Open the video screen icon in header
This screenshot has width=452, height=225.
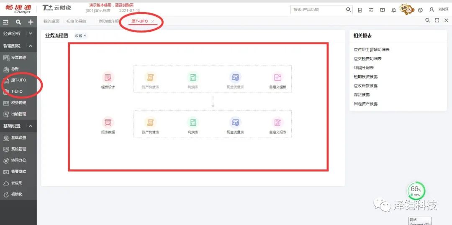(x=382, y=10)
